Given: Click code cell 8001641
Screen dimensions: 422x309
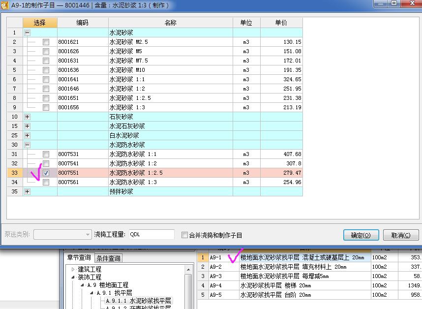Looking at the screenshot, I should (x=83, y=79).
